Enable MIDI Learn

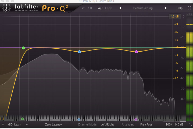(15, 125)
